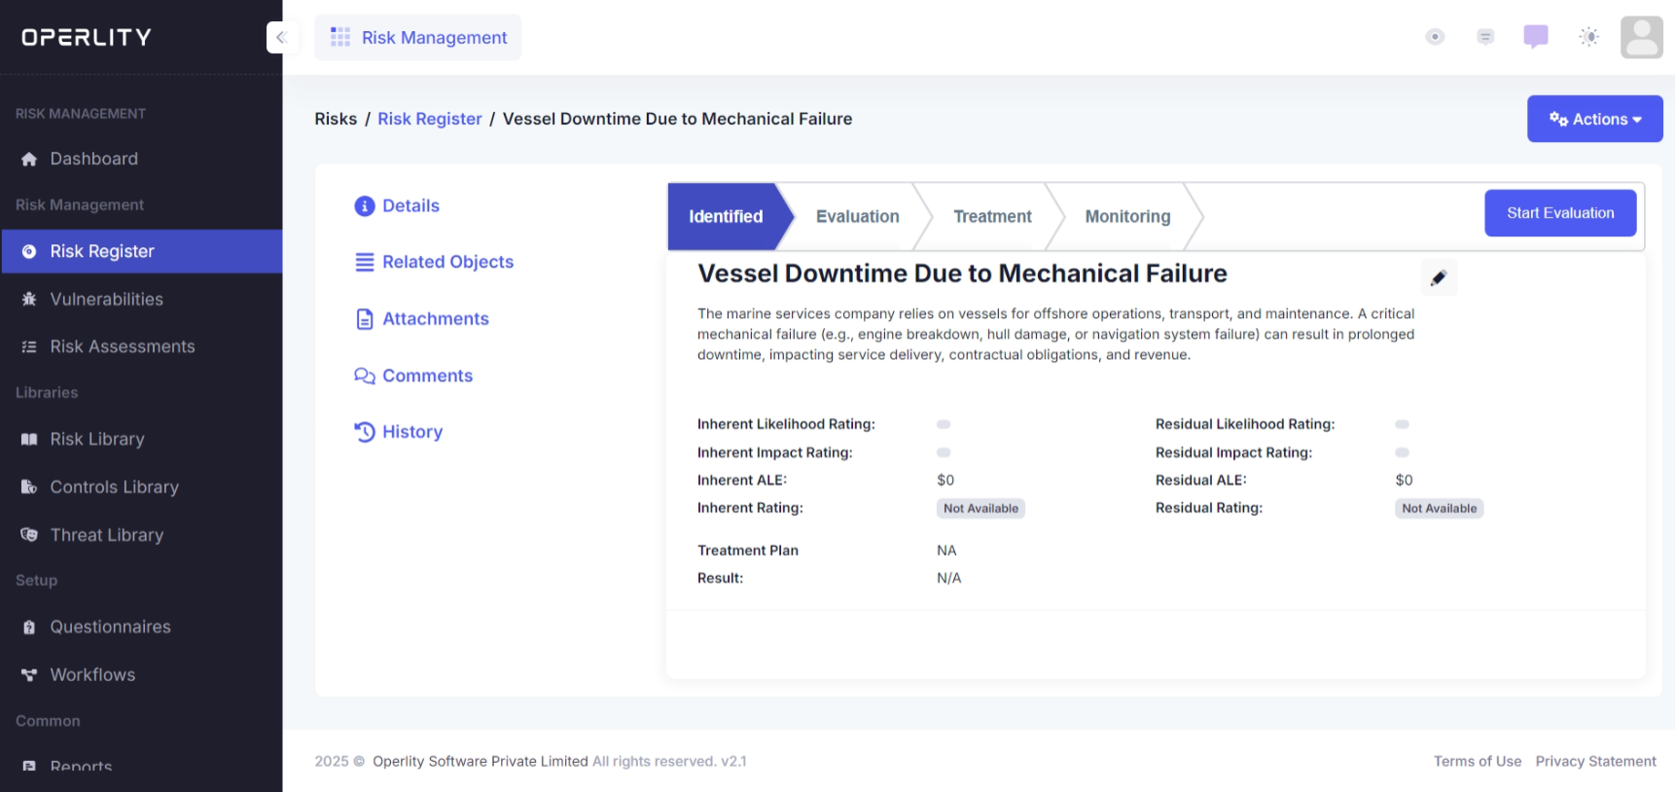Click the apps grid icon beside Risk Management
This screenshot has height=792, width=1675.
pos(340,37)
